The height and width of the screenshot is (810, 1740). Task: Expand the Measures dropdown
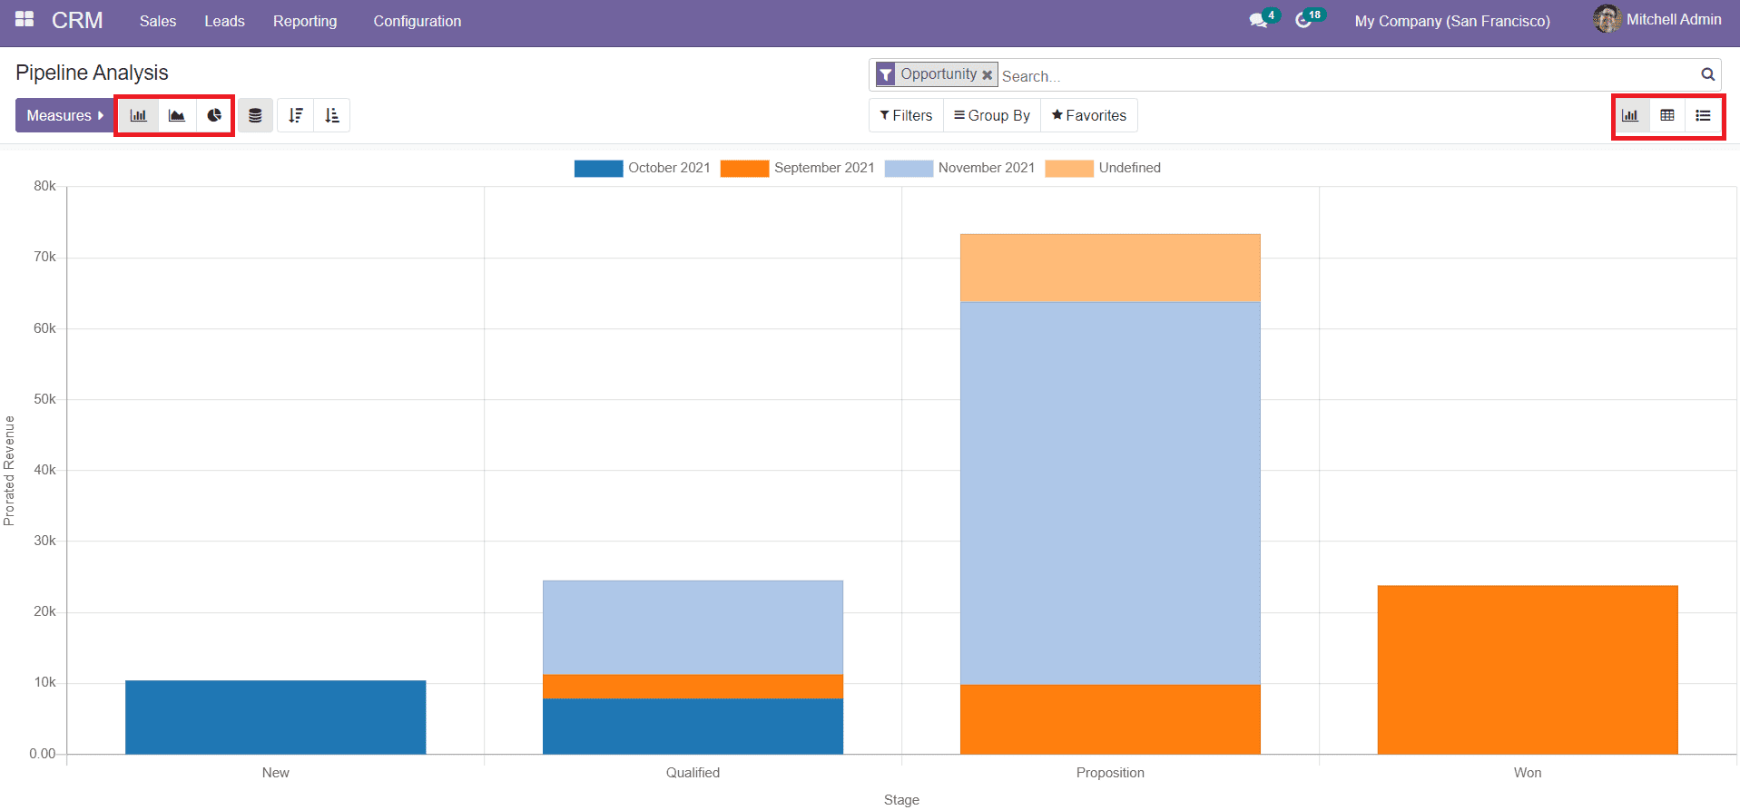coord(65,115)
